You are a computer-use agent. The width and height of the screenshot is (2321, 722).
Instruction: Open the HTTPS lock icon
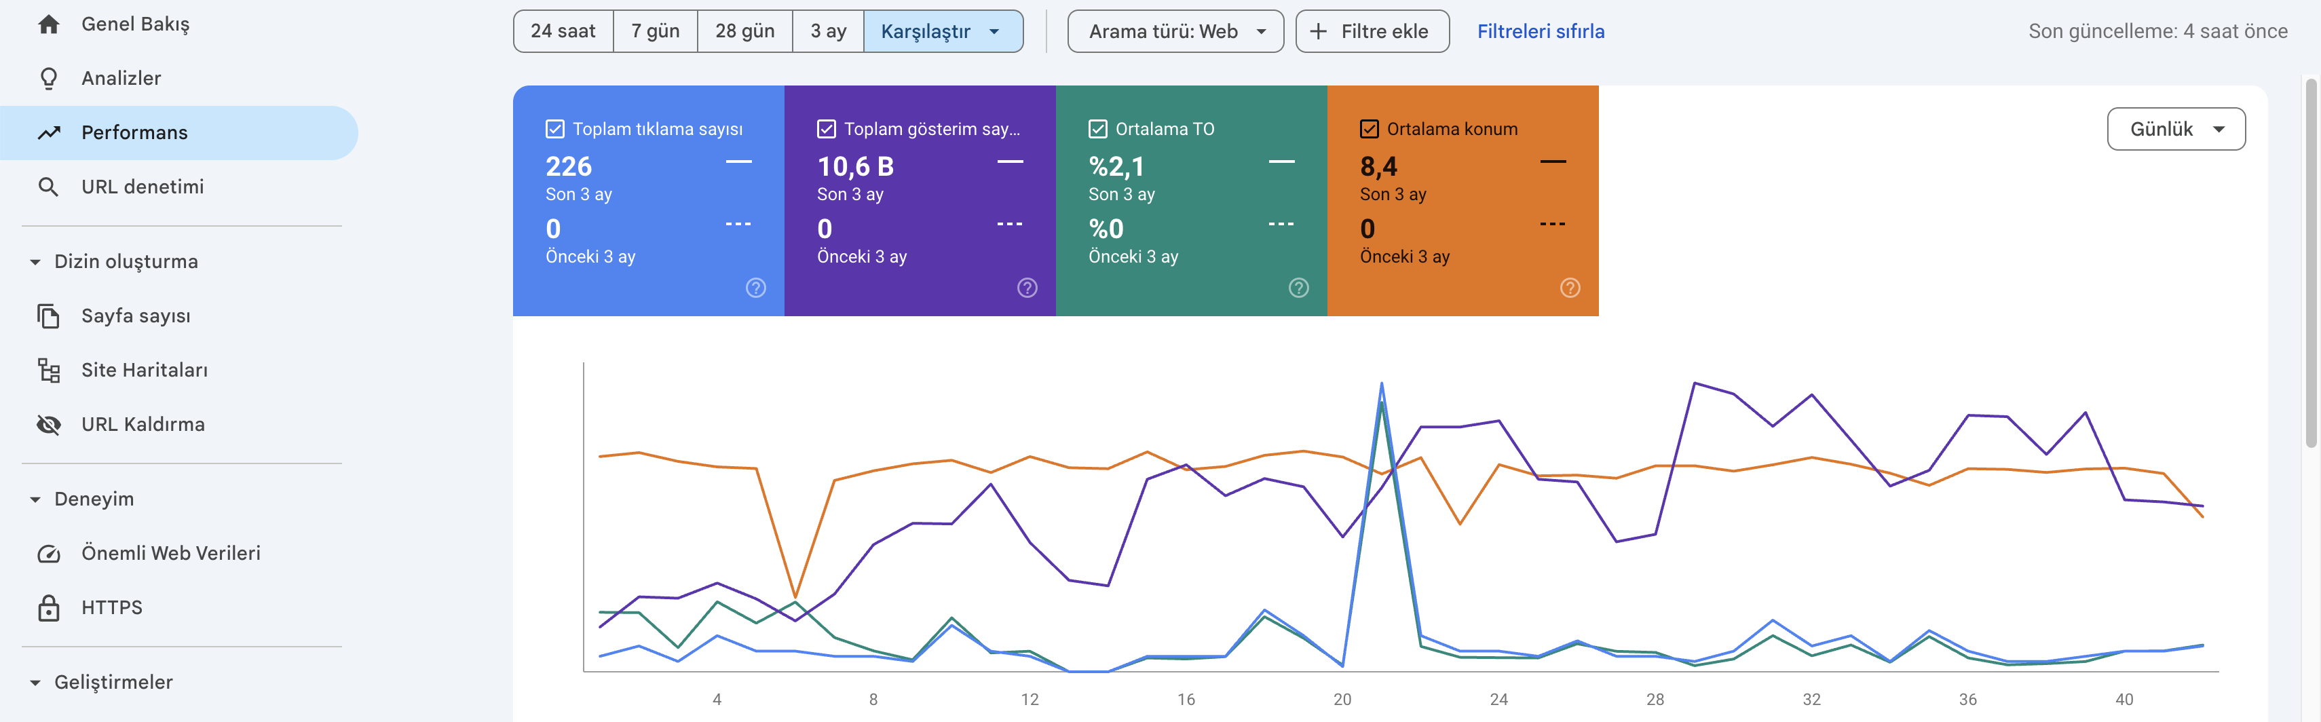tap(49, 607)
